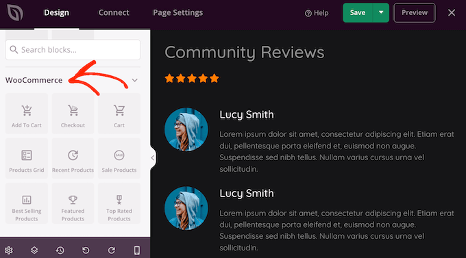
Task: Click the second Lucy Smith avatar
Action: pos(186,208)
